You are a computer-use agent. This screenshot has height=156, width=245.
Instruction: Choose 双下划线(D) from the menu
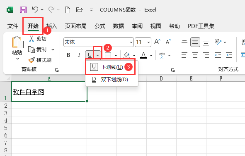pyautogui.click(x=112, y=80)
